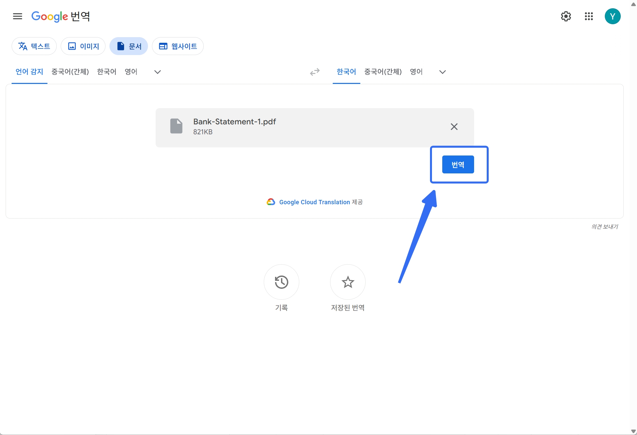This screenshot has width=637, height=435.
Task: Click the Bank-Statement-1.pdf file name
Action: click(x=235, y=122)
